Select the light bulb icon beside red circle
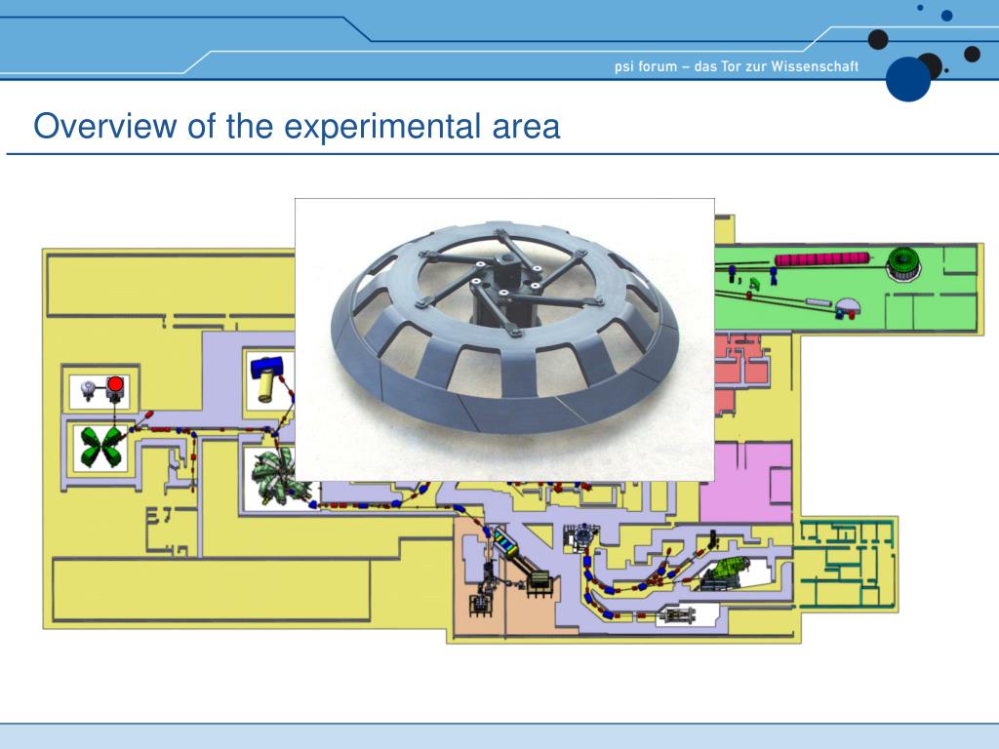 click(x=89, y=388)
